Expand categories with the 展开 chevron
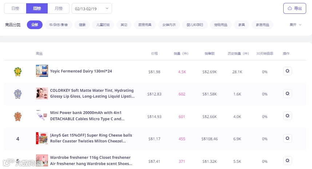 click(295, 25)
